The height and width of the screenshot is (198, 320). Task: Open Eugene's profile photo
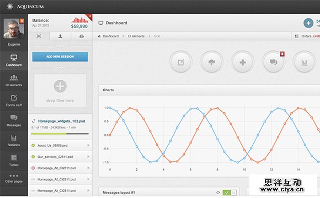tap(14, 29)
